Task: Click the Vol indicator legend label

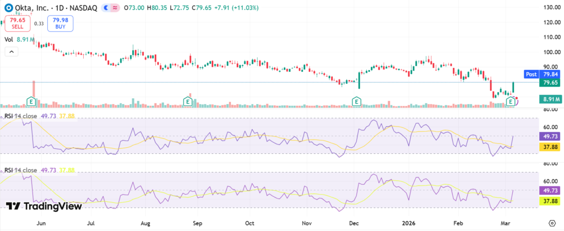Action: click(x=9, y=40)
